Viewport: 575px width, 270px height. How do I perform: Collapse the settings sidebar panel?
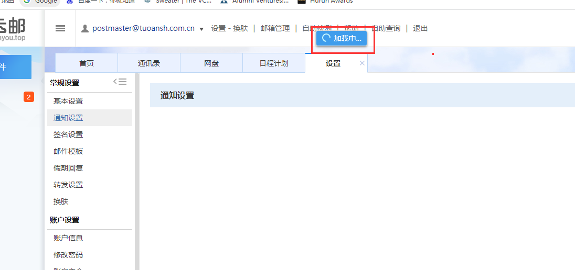(120, 82)
